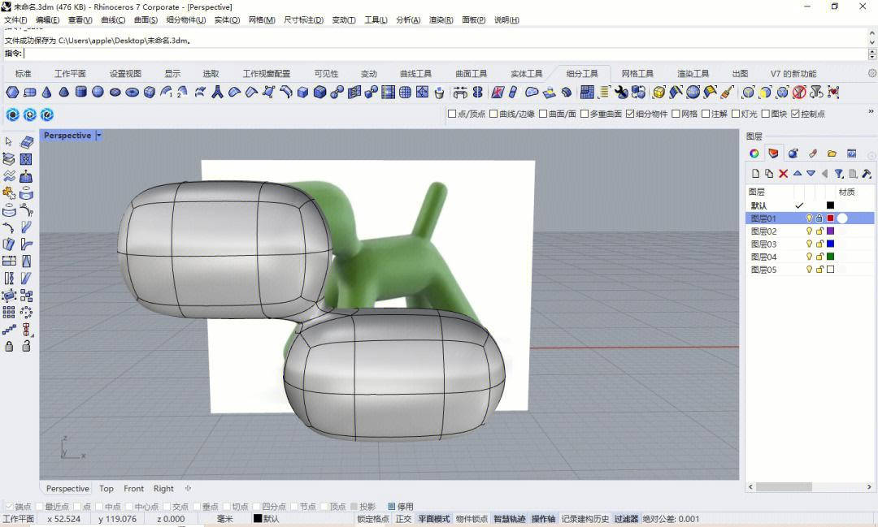Select the SubD sphere primitive tool

pyautogui.click(x=98, y=93)
